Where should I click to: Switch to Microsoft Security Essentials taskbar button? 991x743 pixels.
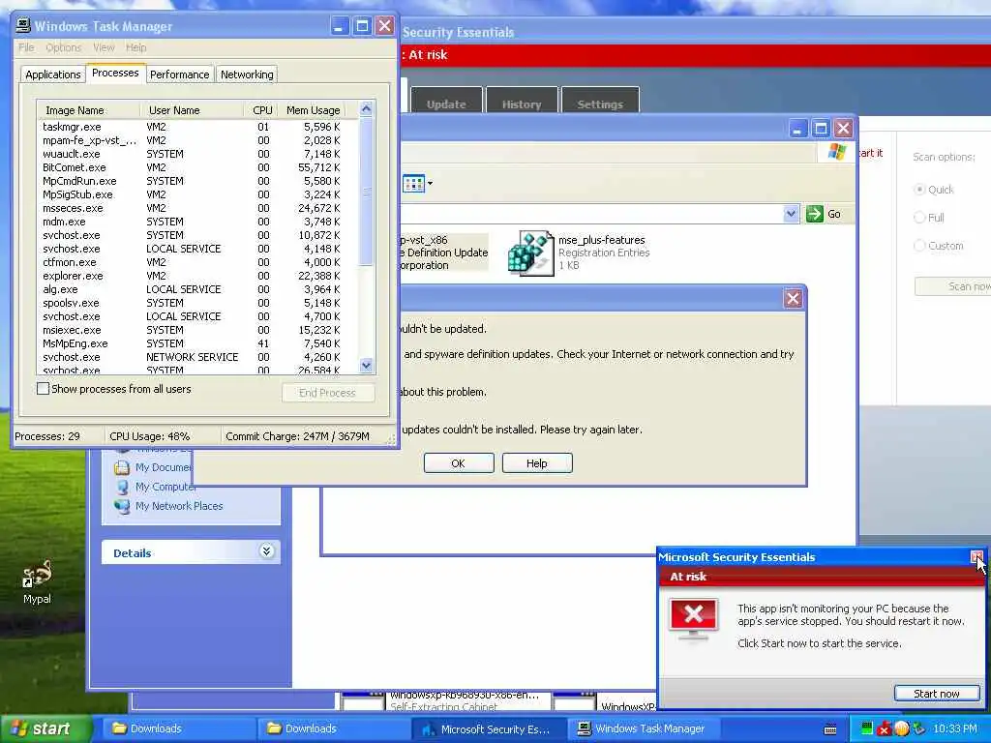click(x=488, y=728)
